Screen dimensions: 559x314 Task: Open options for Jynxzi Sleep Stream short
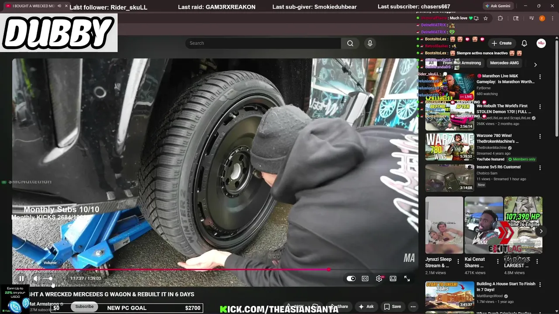tap(458, 261)
